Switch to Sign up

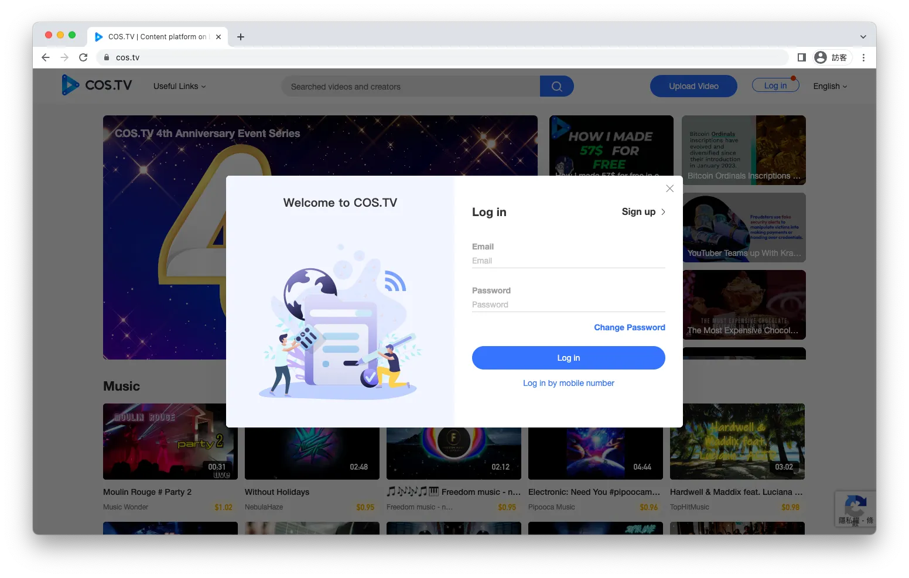[x=644, y=212]
